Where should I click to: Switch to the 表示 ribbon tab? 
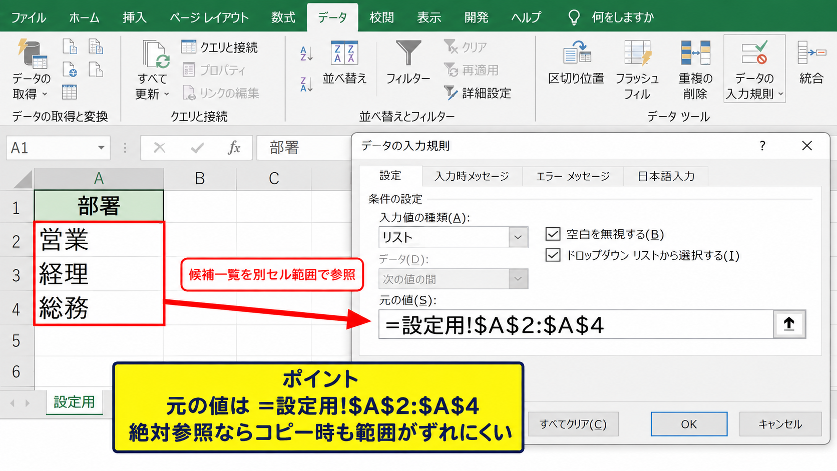point(430,18)
